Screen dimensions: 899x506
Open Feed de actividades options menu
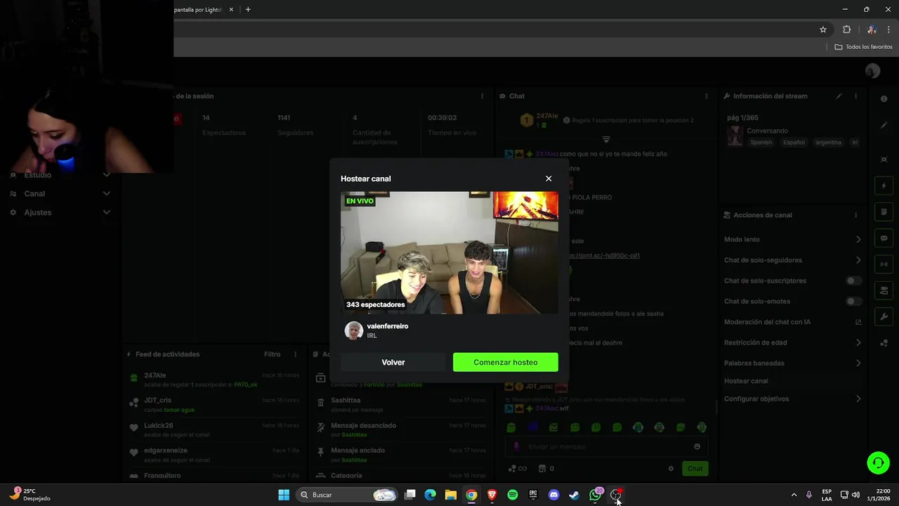pos(295,354)
